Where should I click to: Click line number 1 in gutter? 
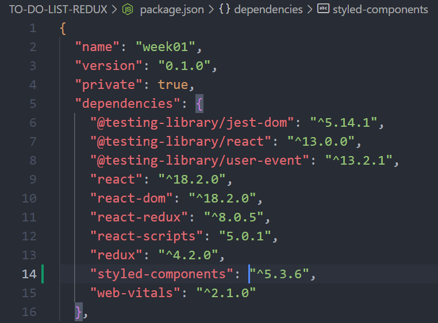(x=33, y=28)
